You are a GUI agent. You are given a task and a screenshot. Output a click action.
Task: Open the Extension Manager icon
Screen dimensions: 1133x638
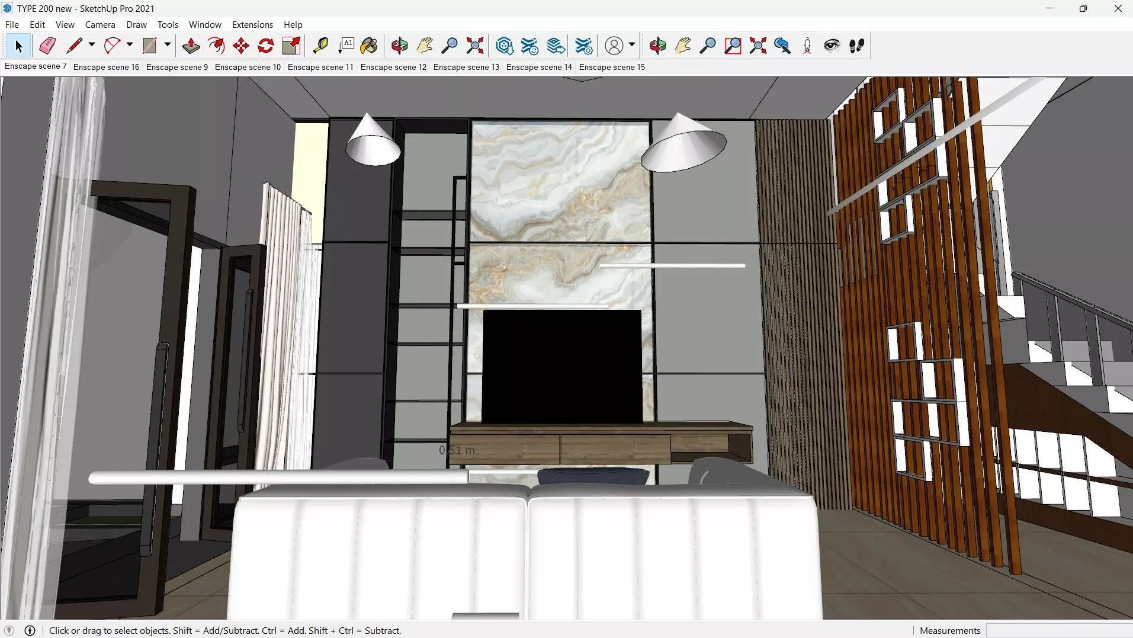tap(583, 46)
